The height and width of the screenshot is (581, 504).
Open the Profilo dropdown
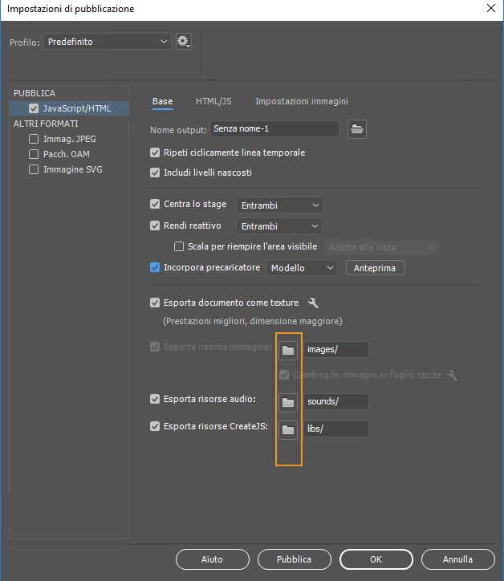point(108,41)
